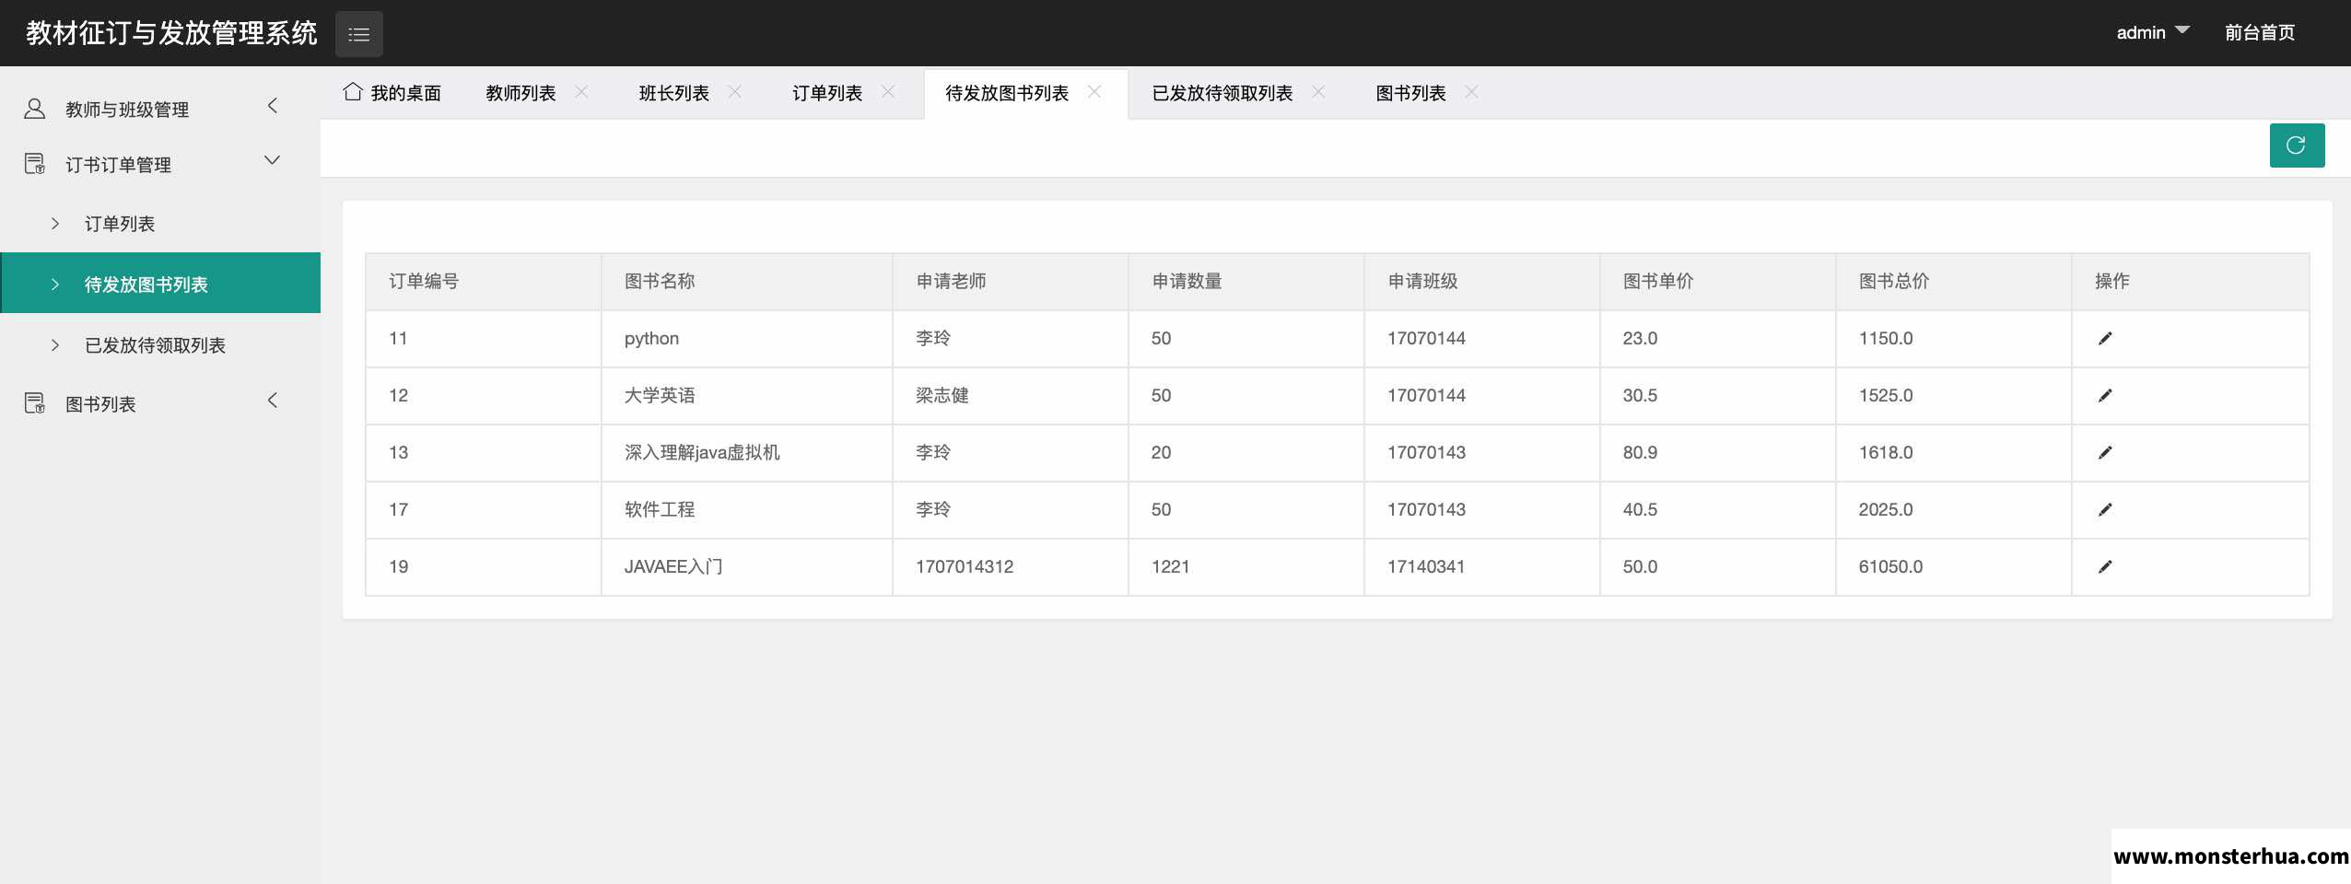Click quantity value 1221
Screen dimensions: 2351x884
tap(1170, 567)
